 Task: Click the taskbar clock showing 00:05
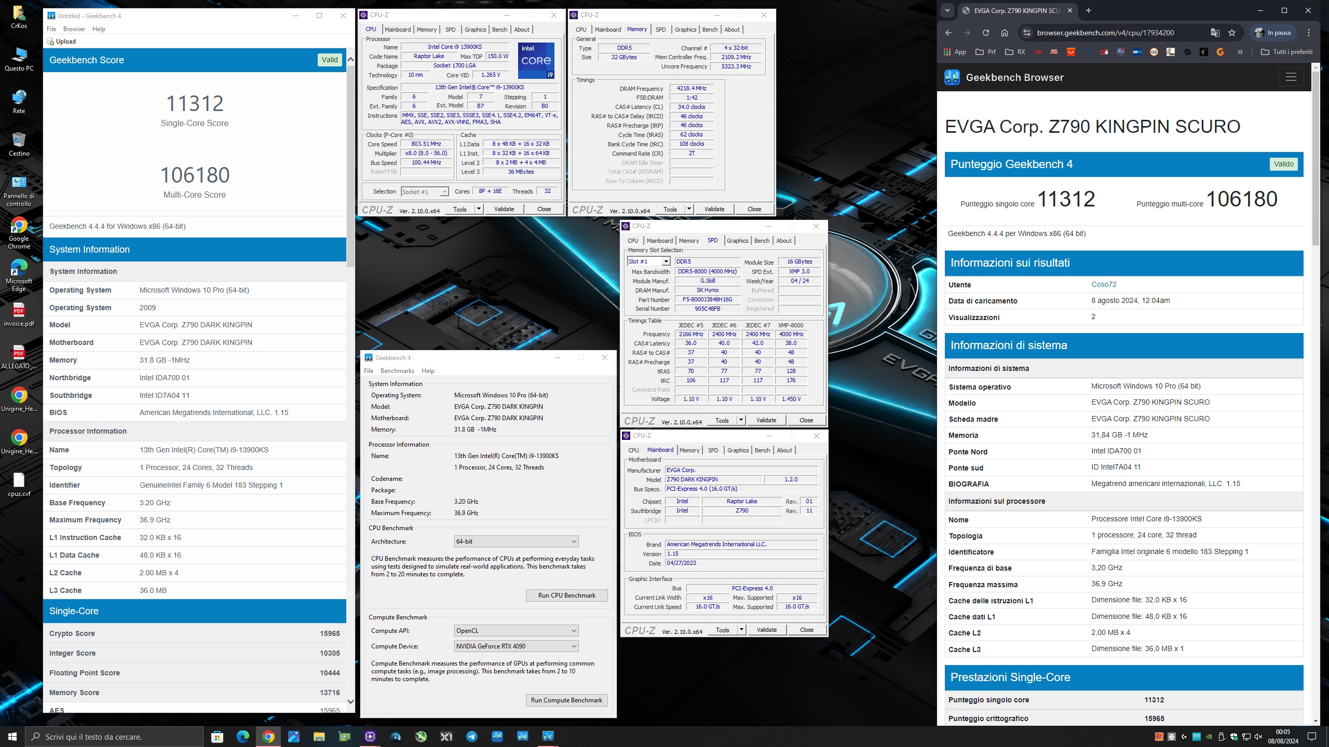click(x=1283, y=737)
